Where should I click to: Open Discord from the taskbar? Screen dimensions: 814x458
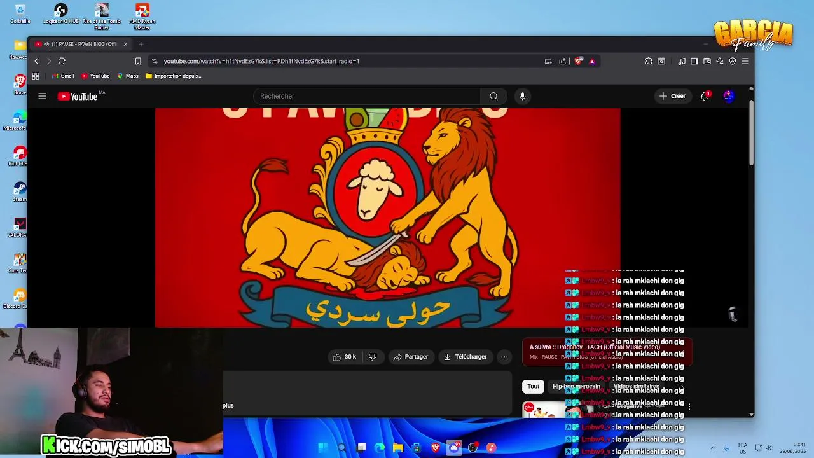click(454, 448)
